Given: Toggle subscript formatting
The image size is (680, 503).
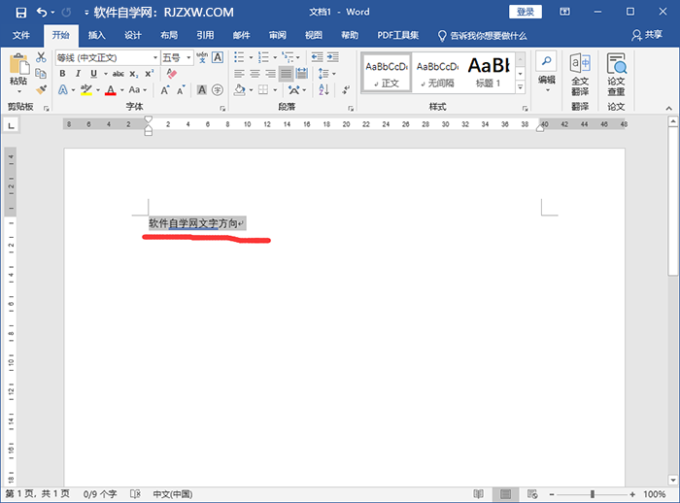Looking at the screenshot, I should coord(134,74).
